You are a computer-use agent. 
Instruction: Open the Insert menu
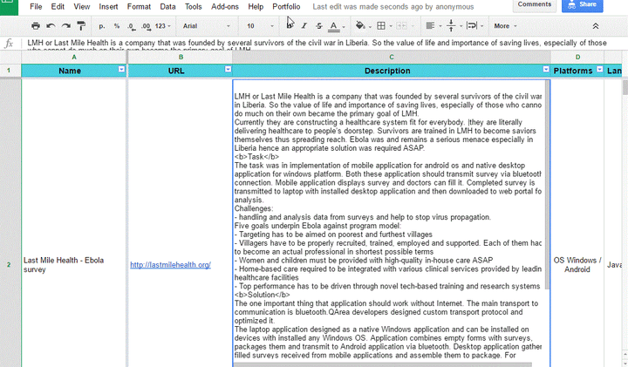coord(108,6)
